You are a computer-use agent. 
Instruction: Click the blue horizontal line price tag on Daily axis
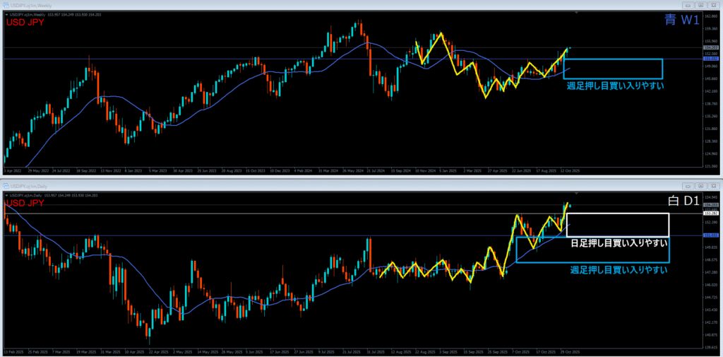710,235
